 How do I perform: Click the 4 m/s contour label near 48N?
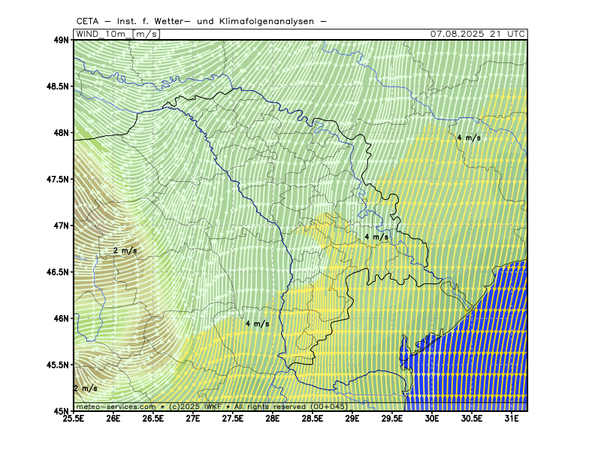pos(469,138)
